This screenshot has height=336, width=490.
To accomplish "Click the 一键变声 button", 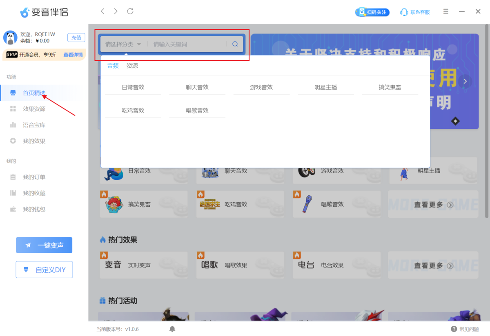I will click(44, 245).
